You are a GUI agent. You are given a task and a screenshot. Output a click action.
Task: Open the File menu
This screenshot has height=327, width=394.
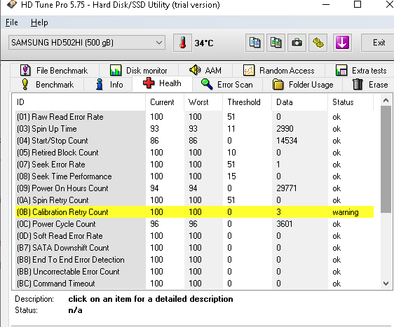[12, 22]
